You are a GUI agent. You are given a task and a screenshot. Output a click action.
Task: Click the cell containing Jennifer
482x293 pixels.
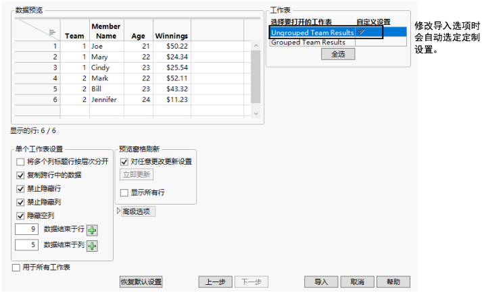coord(107,100)
